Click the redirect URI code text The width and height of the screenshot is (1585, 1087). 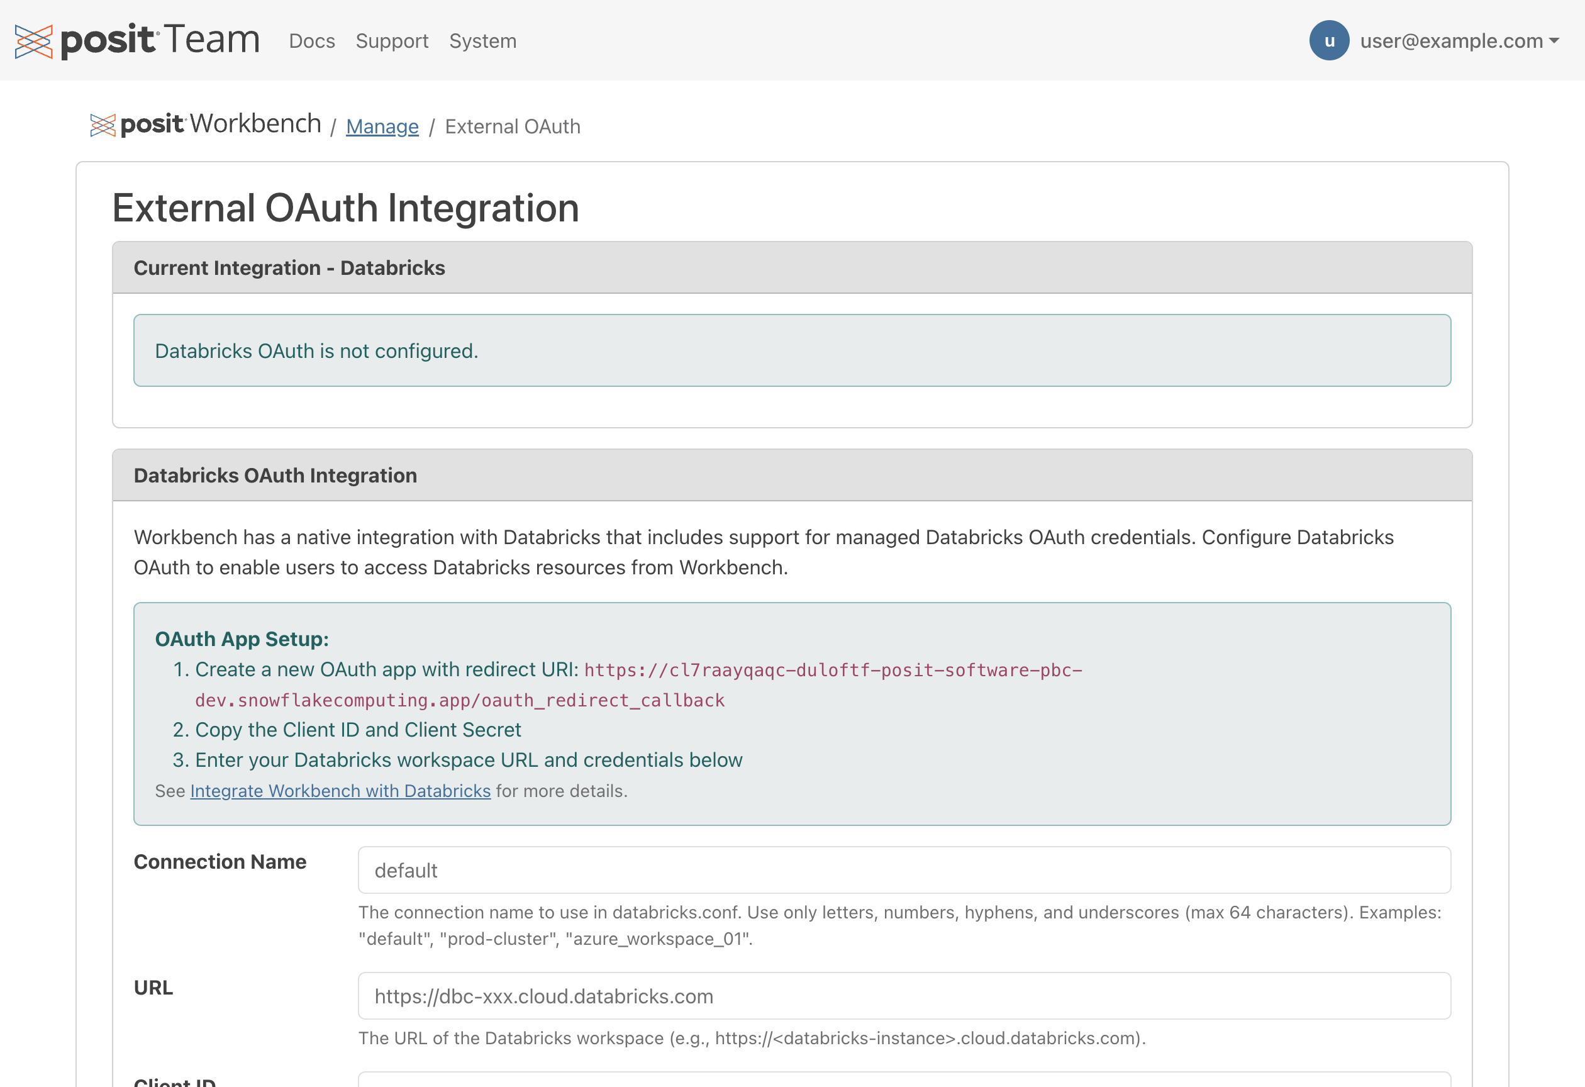[x=832, y=671]
